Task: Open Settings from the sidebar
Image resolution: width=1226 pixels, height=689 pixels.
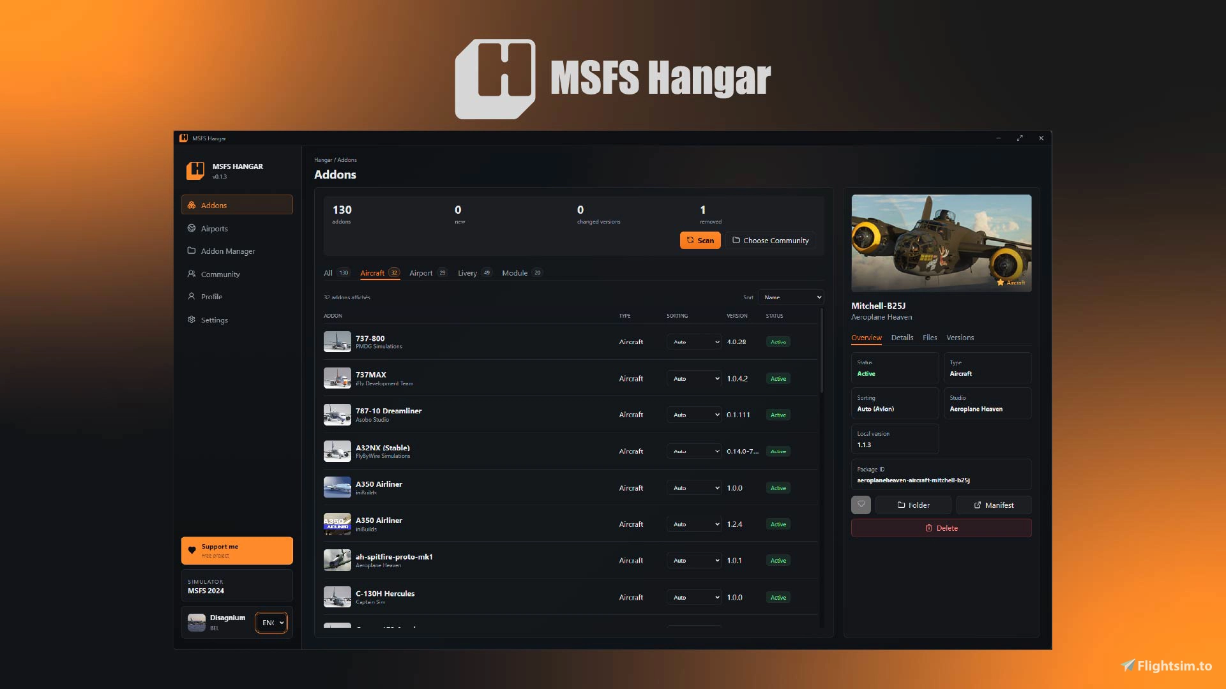Action: click(x=237, y=320)
